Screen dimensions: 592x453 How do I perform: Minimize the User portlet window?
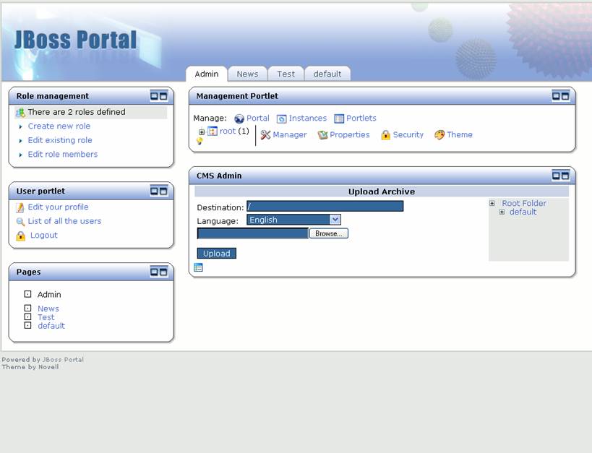(154, 191)
